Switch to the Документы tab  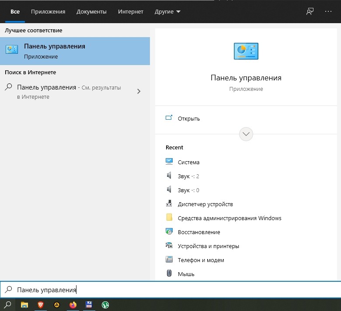91,11
